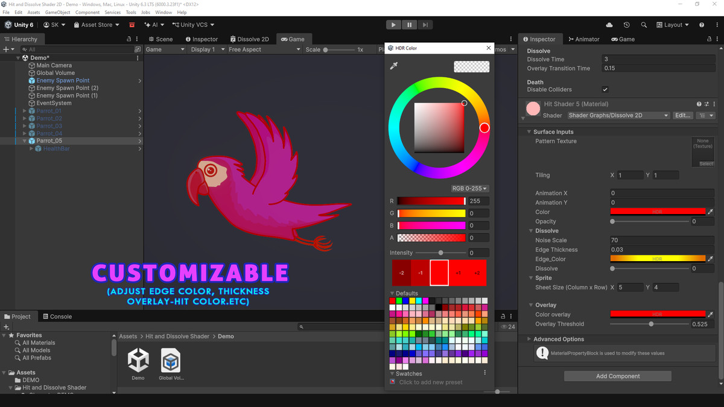
Task: Click the Add Component button
Action: (x=618, y=376)
